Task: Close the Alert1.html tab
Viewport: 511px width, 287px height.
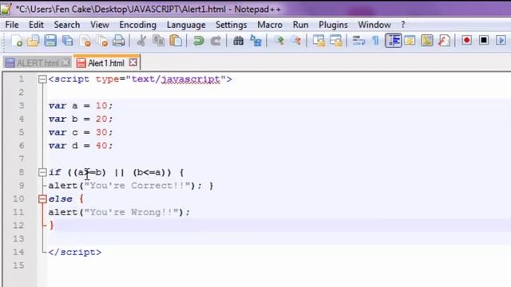Action: click(133, 62)
